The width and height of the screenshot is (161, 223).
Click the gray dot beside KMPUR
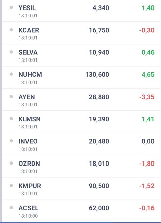11,185
